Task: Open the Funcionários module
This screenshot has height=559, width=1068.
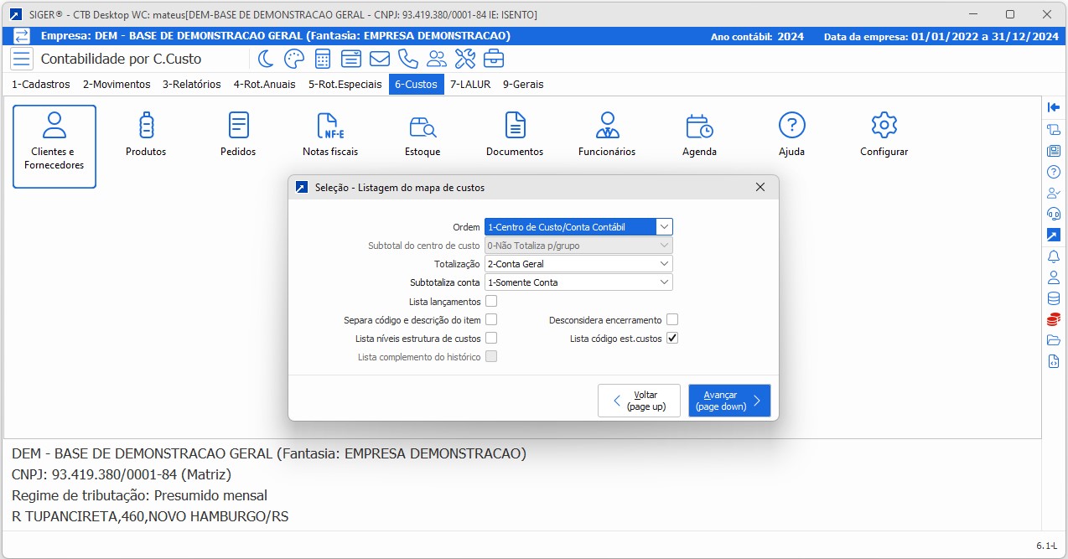Action: (606, 132)
